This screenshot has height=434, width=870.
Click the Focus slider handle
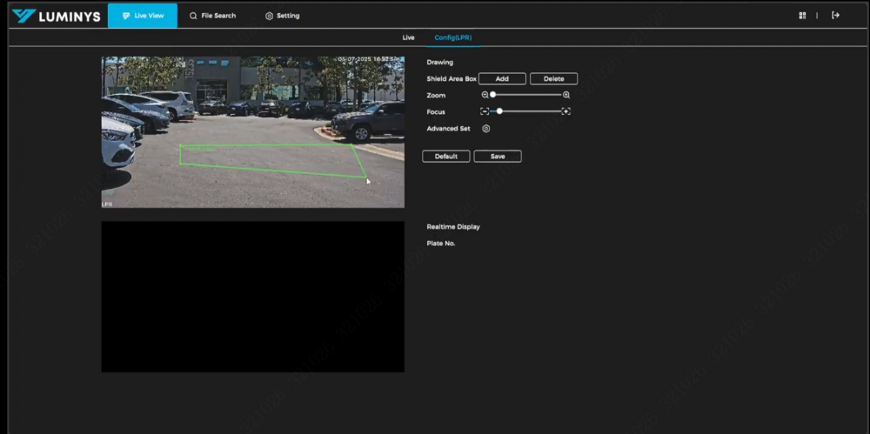(x=499, y=111)
